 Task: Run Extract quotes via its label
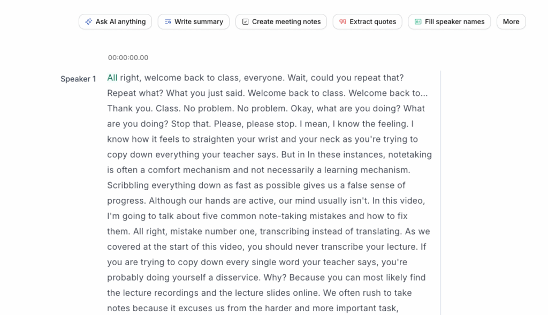[x=372, y=22]
